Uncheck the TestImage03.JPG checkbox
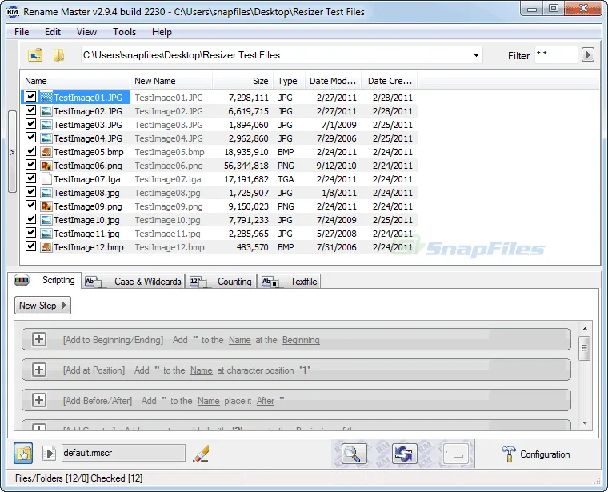Image resolution: width=608 pixels, height=492 pixels. click(30, 124)
